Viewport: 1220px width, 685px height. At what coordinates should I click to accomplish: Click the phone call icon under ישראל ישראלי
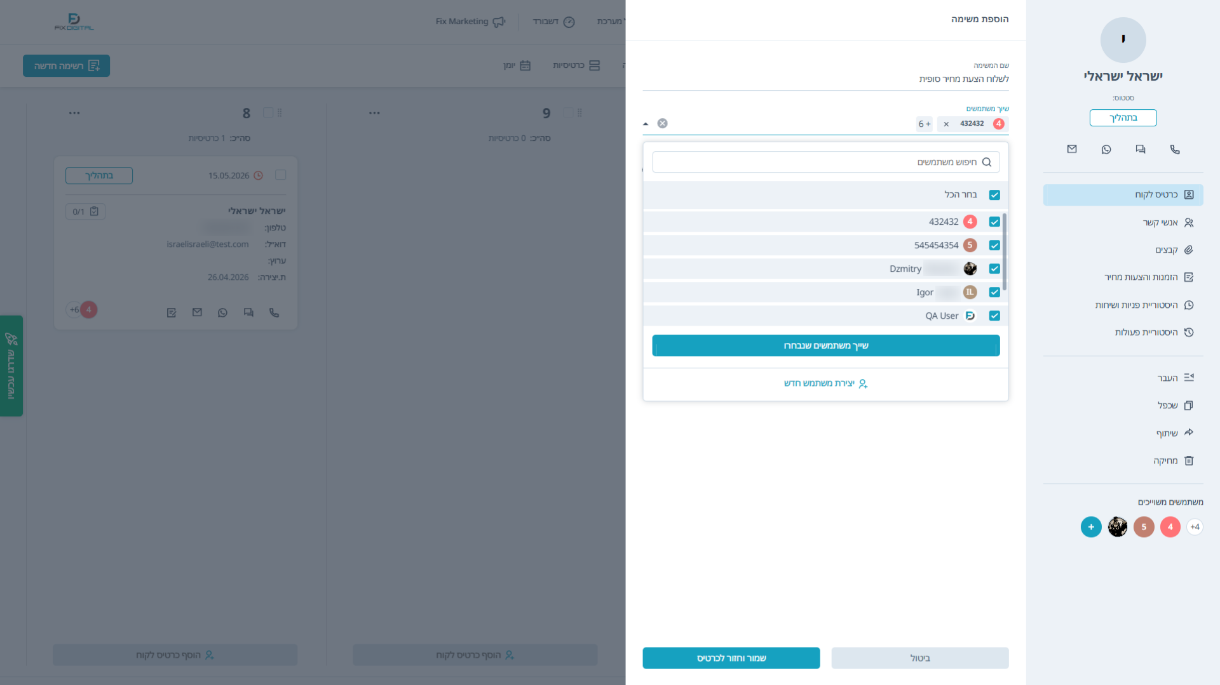point(1175,149)
